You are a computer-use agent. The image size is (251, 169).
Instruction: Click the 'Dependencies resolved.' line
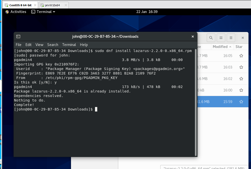38,96
